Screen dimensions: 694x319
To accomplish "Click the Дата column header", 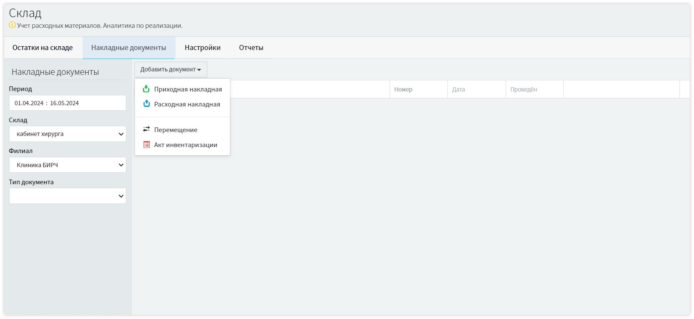I will (459, 89).
